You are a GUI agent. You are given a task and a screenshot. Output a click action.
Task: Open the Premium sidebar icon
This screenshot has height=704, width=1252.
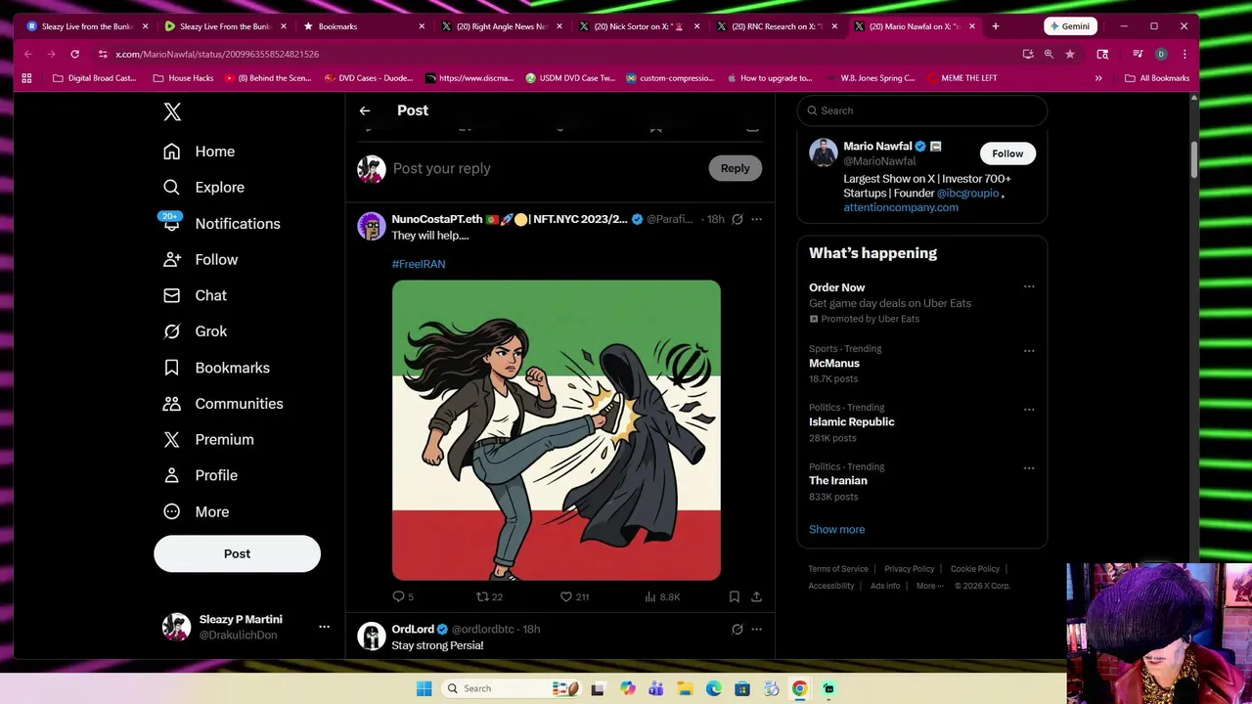point(171,440)
